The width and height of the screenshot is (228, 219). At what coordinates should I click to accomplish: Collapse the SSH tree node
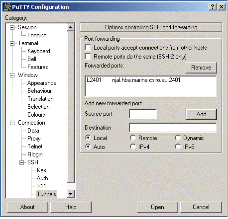pyautogui.click(x=21, y=162)
